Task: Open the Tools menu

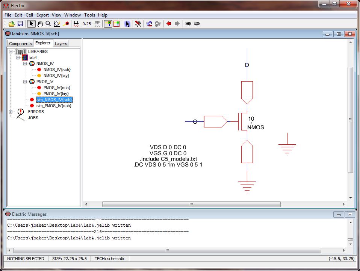Action: [x=89, y=15]
